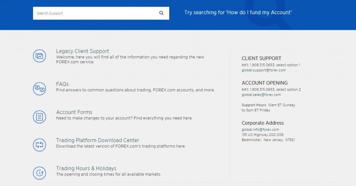Click 'Need to make changes to your account' text
Image resolution: width=356 pixels, height=186 pixels.
tap(124, 118)
